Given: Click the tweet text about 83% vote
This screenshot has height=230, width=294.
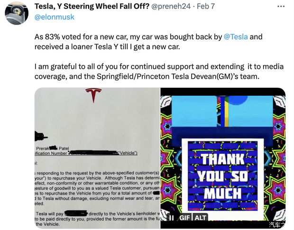Looking at the screenshot, I should [x=142, y=41].
